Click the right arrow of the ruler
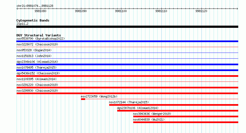246x133 pixels. pyautogui.click(x=237, y=9)
